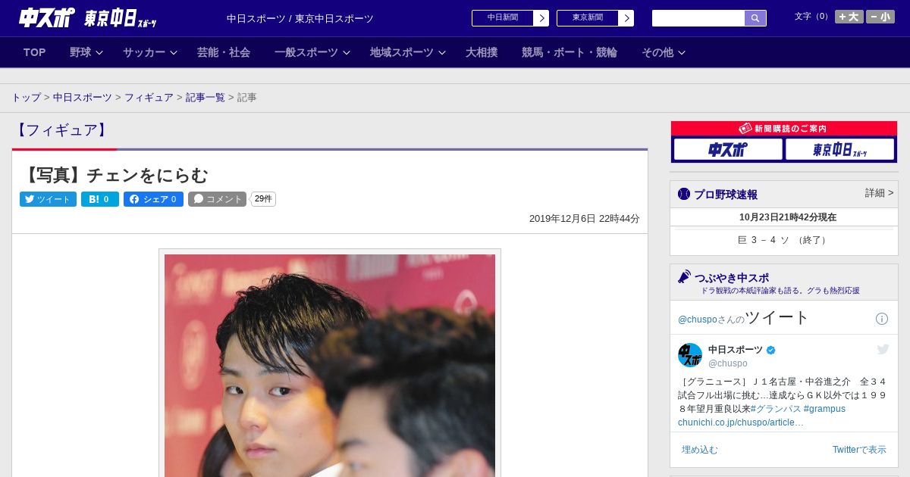This screenshot has height=477, width=910.
Task: Open the article photo of skater
Action: click(330, 366)
